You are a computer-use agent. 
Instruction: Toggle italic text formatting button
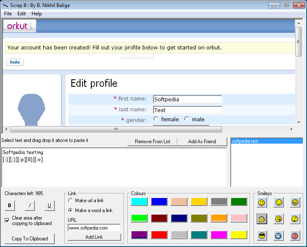click(x=29, y=205)
